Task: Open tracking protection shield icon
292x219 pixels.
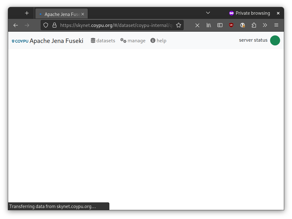Action: [46, 25]
